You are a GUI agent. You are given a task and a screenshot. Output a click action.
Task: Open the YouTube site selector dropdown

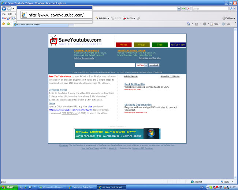click(142, 65)
